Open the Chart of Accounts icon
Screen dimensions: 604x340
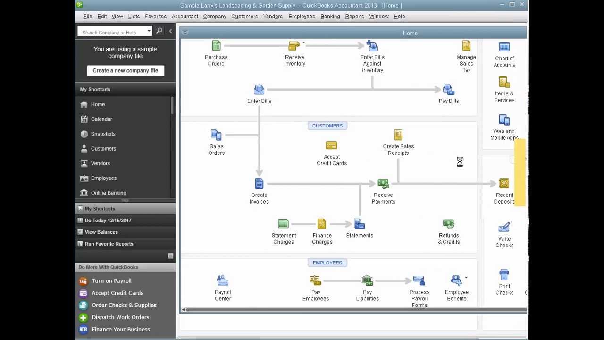[504, 47]
